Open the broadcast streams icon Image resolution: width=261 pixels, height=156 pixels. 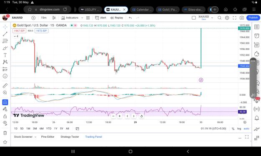point(257,109)
